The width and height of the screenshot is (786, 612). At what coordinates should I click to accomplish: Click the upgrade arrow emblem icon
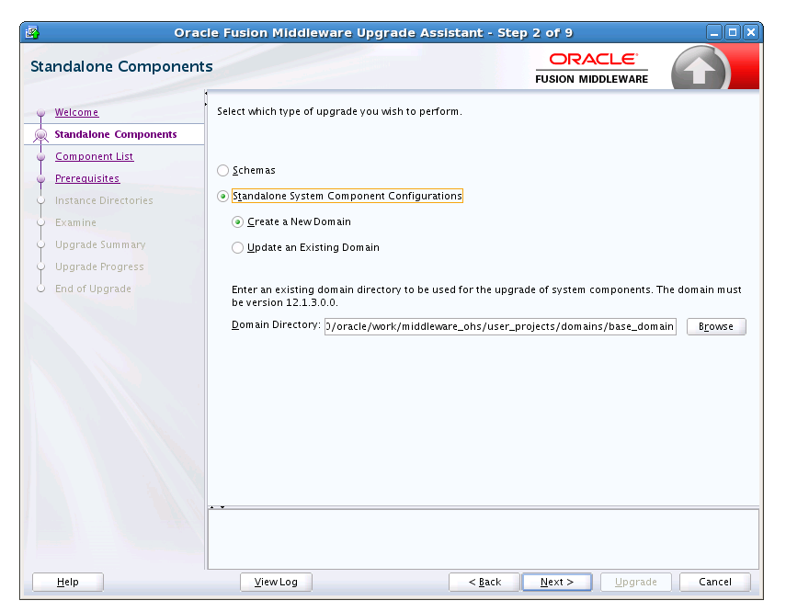(x=699, y=68)
